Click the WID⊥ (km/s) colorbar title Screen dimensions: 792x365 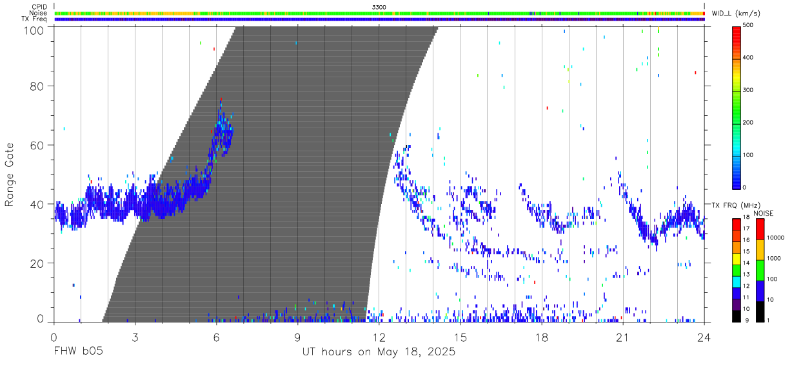[x=737, y=14]
